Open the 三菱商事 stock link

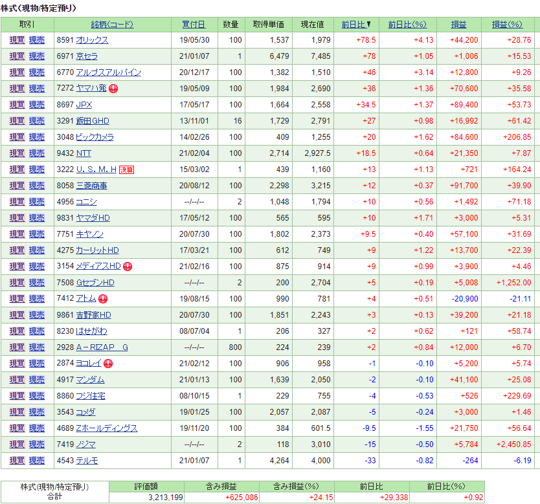(x=91, y=186)
